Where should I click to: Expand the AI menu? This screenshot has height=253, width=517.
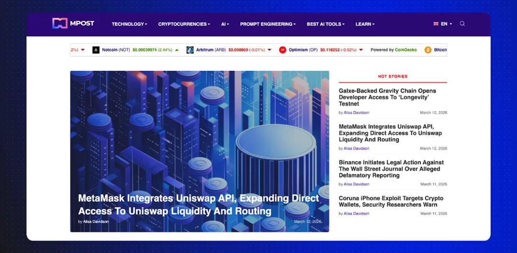point(225,24)
